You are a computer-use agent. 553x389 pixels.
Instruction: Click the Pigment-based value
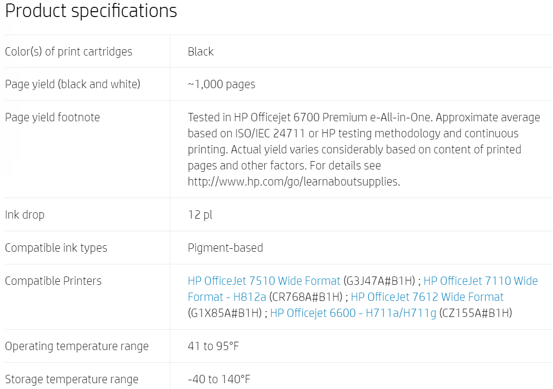225,248
